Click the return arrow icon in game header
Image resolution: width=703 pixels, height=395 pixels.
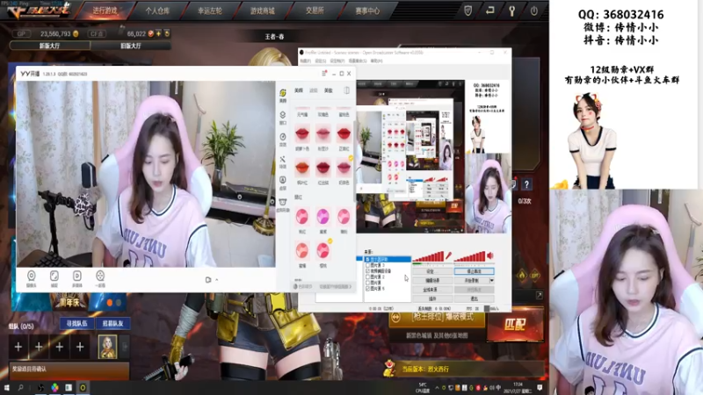pyautogui.click(x=490, y=11)
